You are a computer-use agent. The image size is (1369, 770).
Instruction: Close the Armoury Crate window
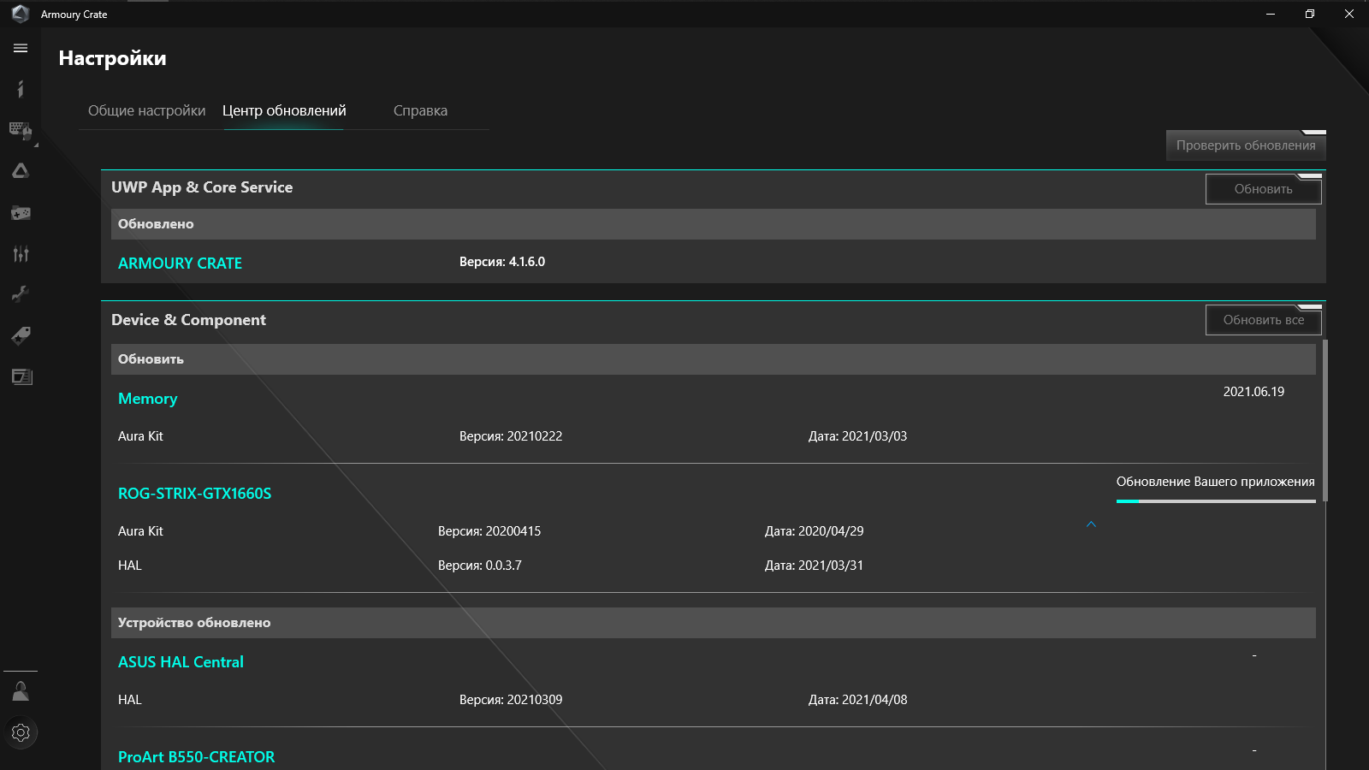point(1349,14)
